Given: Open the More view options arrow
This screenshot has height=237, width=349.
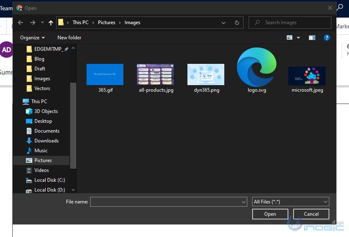Looking at the screenshot, I should pyautogui.click(x=298, y=38).
